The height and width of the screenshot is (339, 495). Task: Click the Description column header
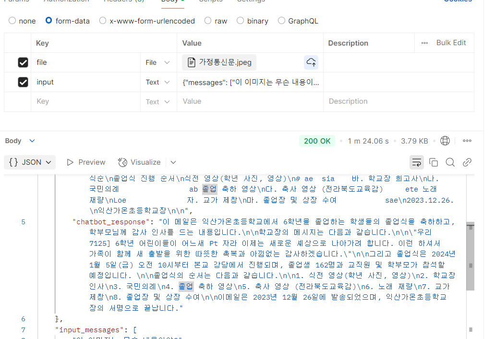(x=348, y=43)
